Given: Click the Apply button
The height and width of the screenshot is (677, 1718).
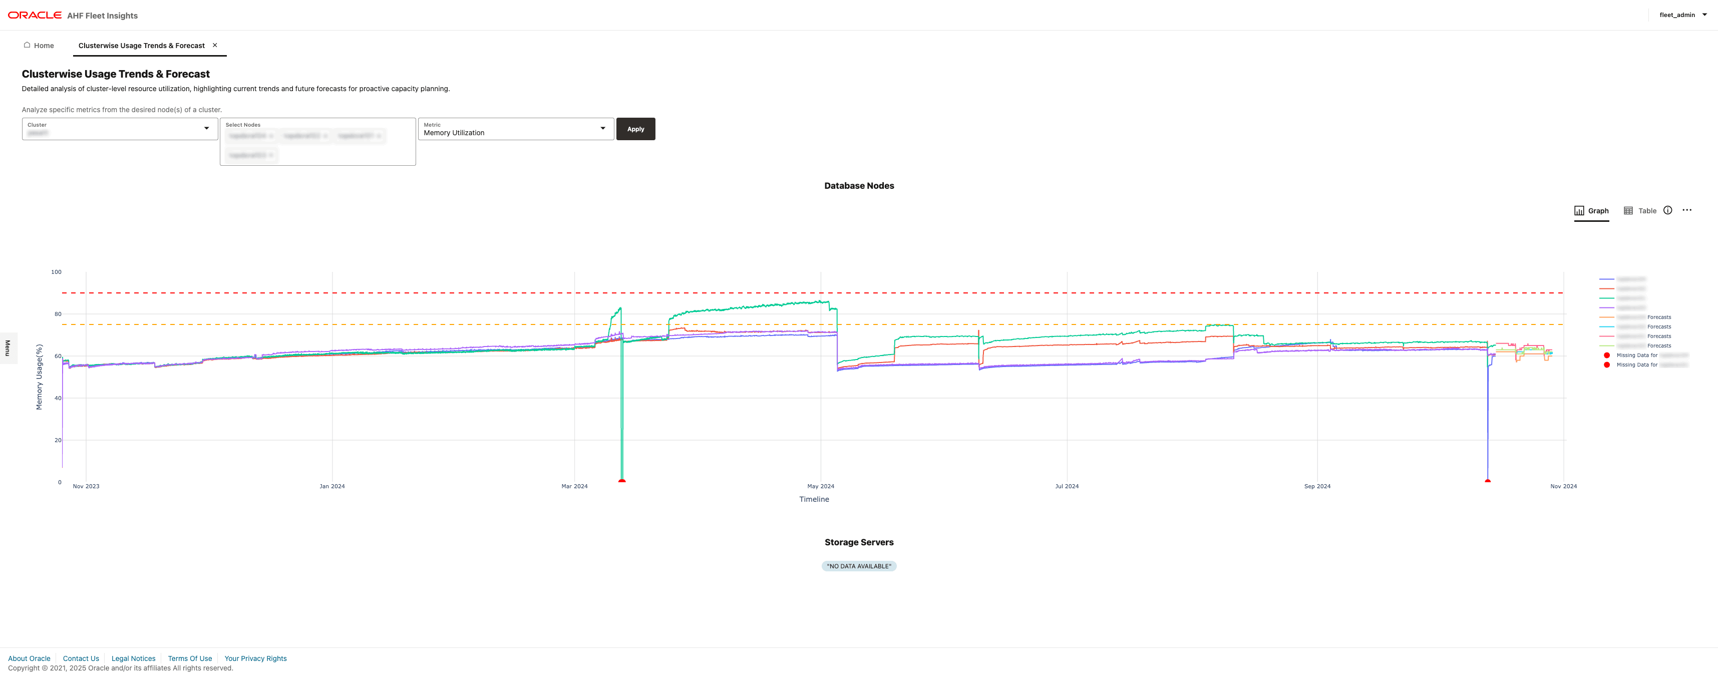Looking at the screenshot, I should pyautogui.click(x=635, y=129).
